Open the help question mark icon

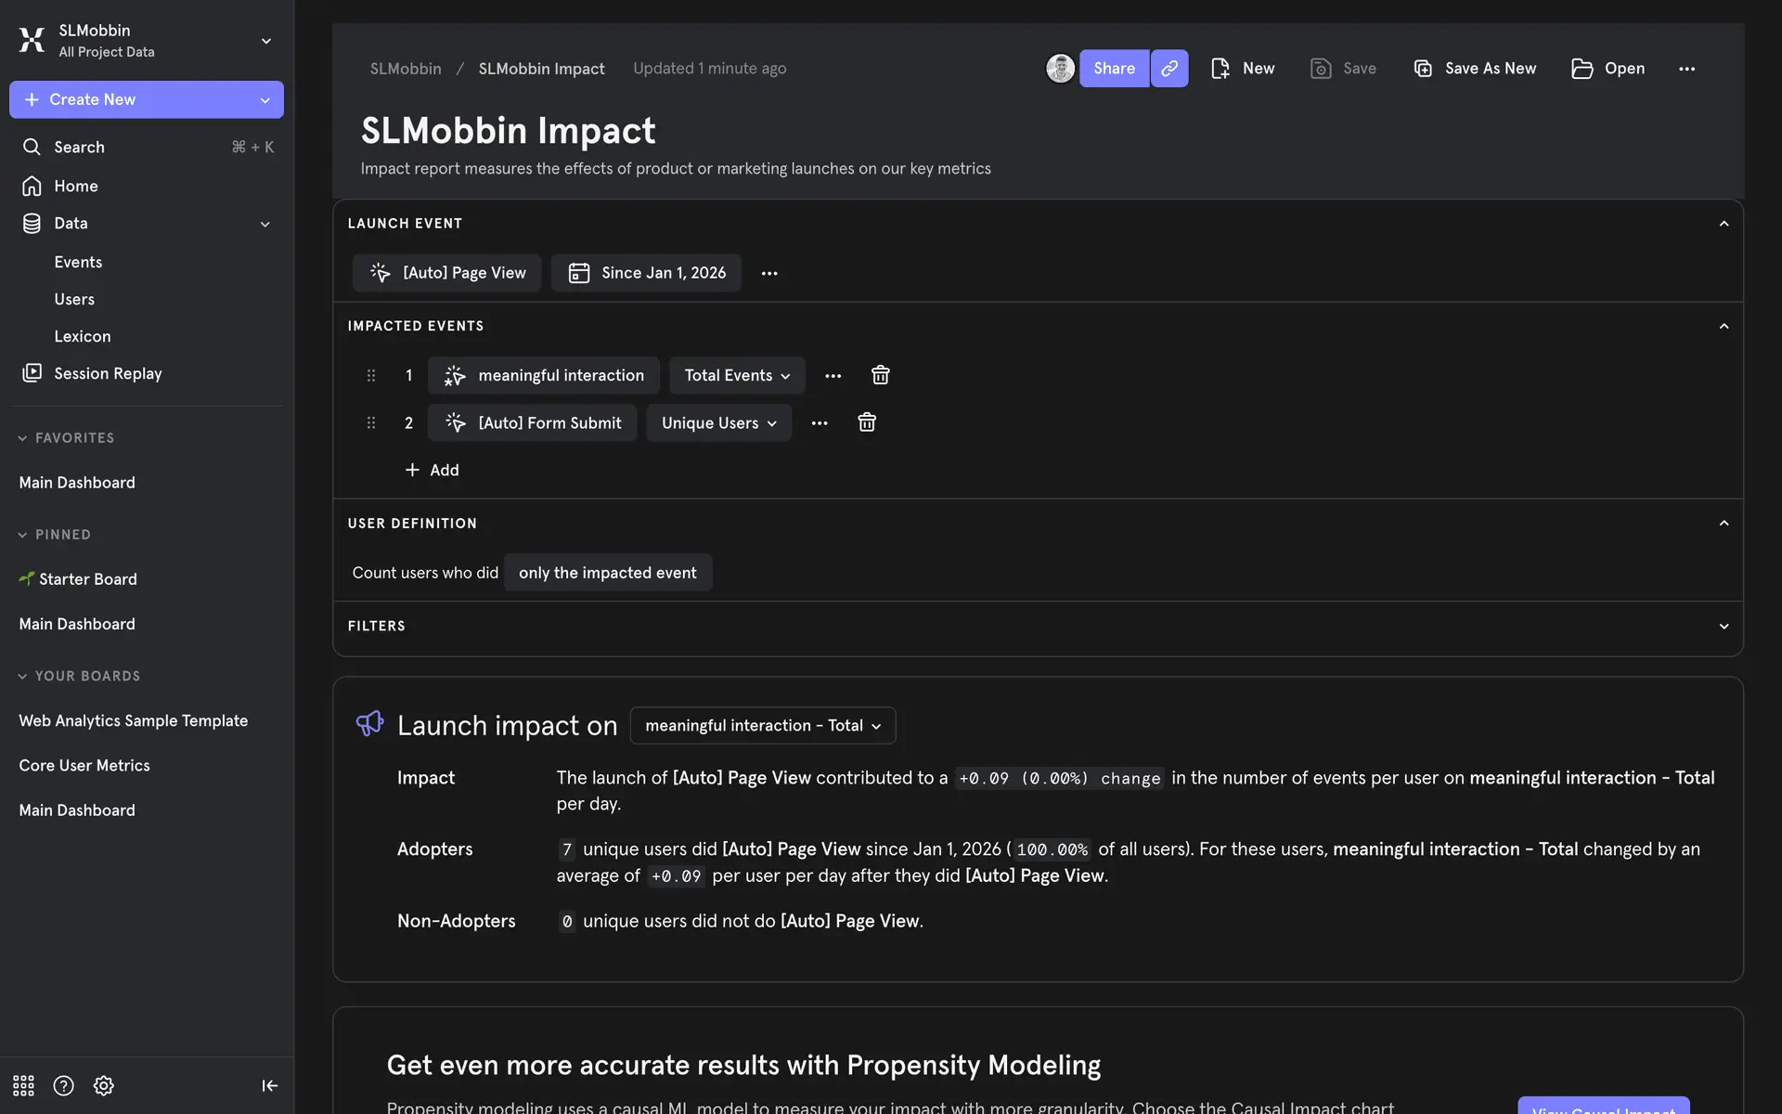point(63,1085)
